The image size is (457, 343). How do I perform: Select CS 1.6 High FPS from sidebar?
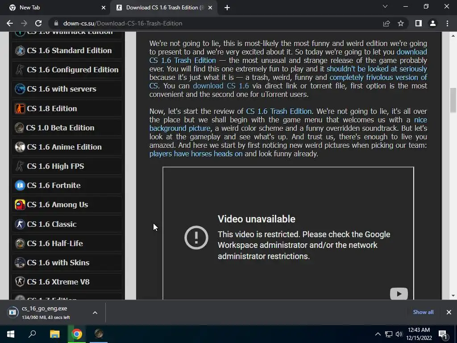tap(55, 166)
